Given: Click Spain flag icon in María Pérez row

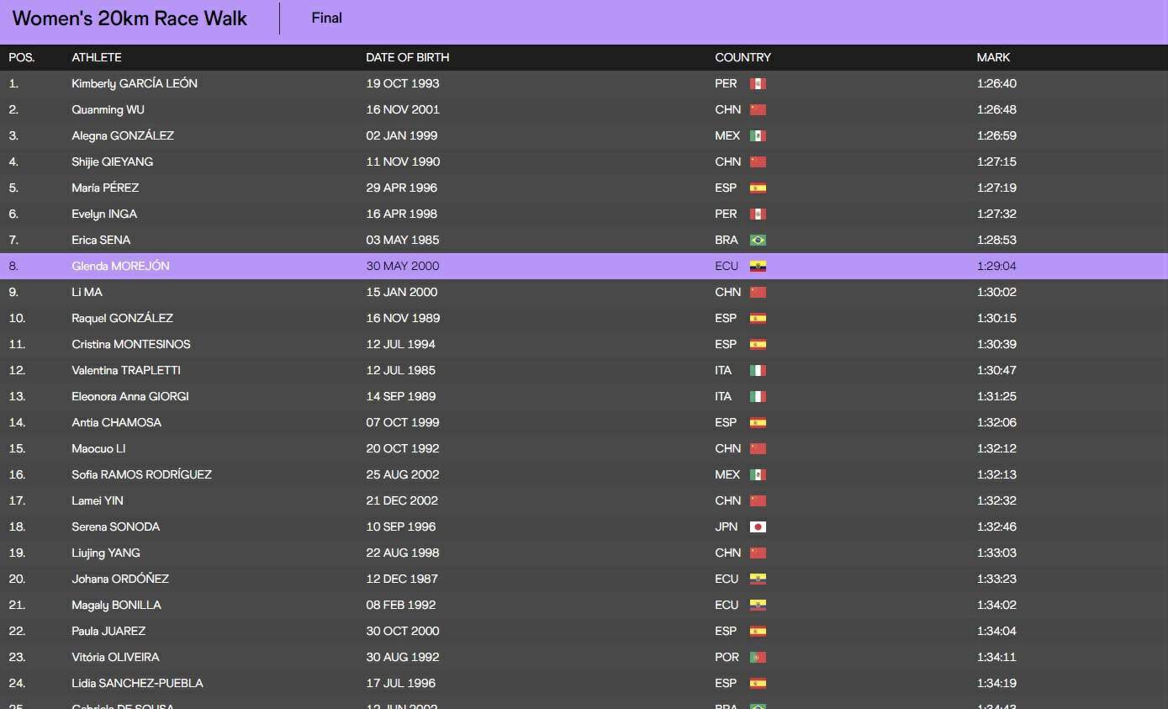Looking at the screenshot, I should coord(758,188).
